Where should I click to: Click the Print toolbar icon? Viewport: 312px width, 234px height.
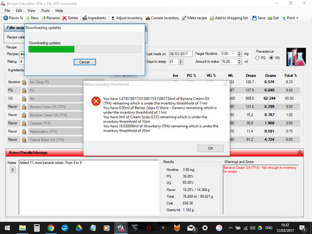point(283,18)
